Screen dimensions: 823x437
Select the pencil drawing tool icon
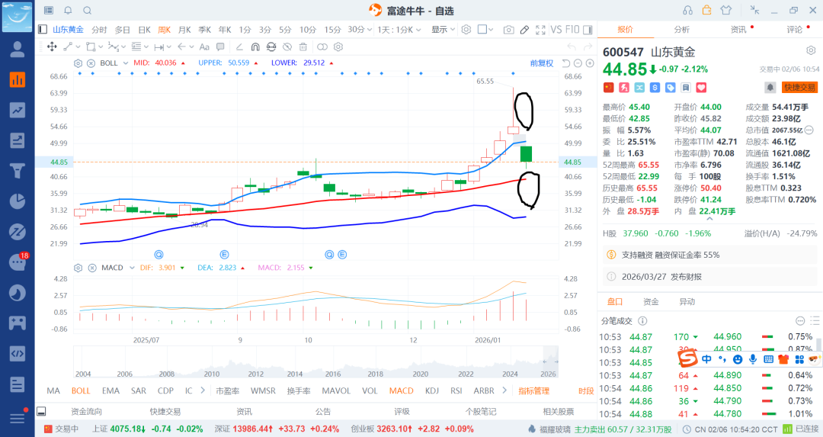524,30
